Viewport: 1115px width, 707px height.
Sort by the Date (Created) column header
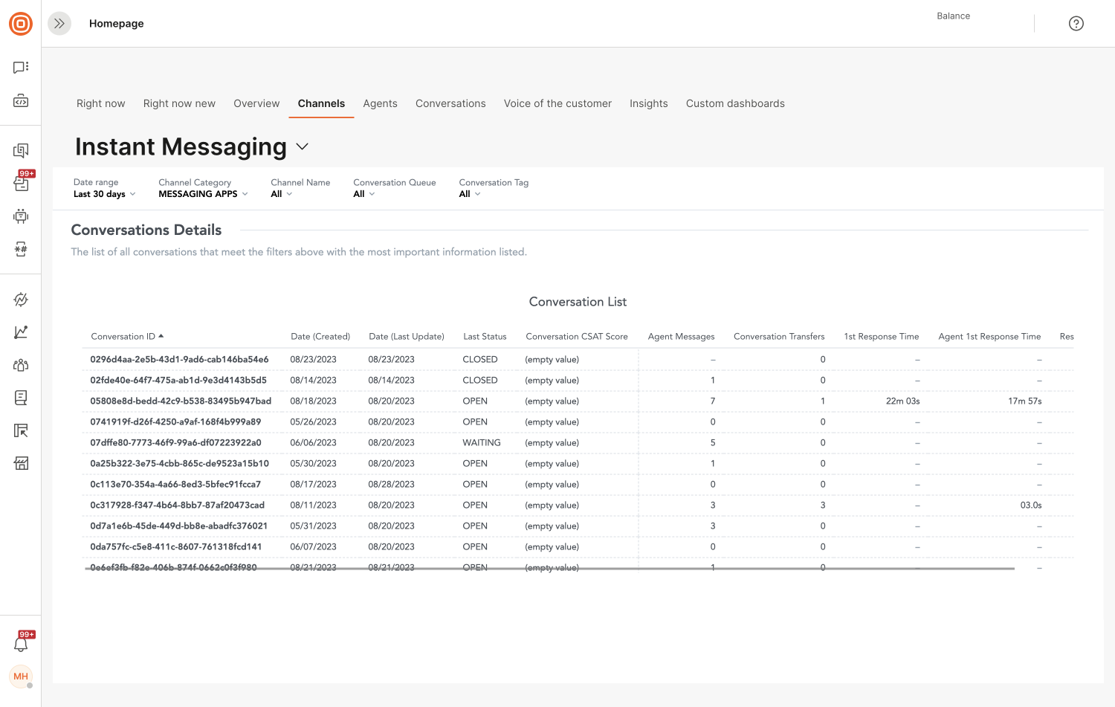point(320,337)
